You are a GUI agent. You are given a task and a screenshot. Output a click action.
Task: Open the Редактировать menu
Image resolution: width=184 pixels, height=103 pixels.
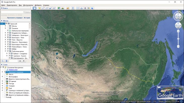[x=12, y=5]
